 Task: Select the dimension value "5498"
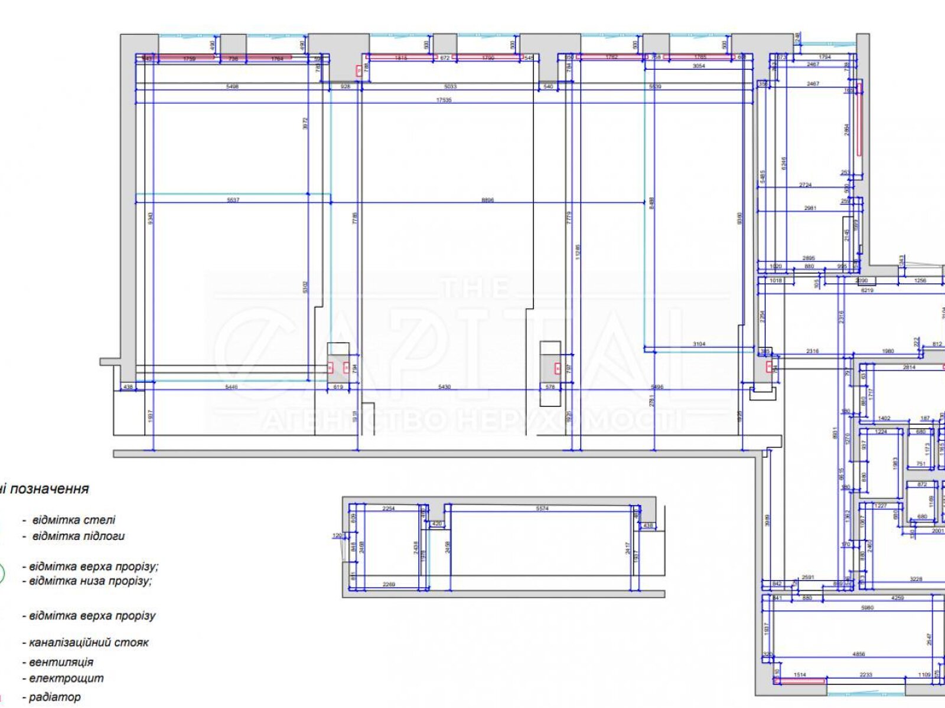tap(232, 87)
